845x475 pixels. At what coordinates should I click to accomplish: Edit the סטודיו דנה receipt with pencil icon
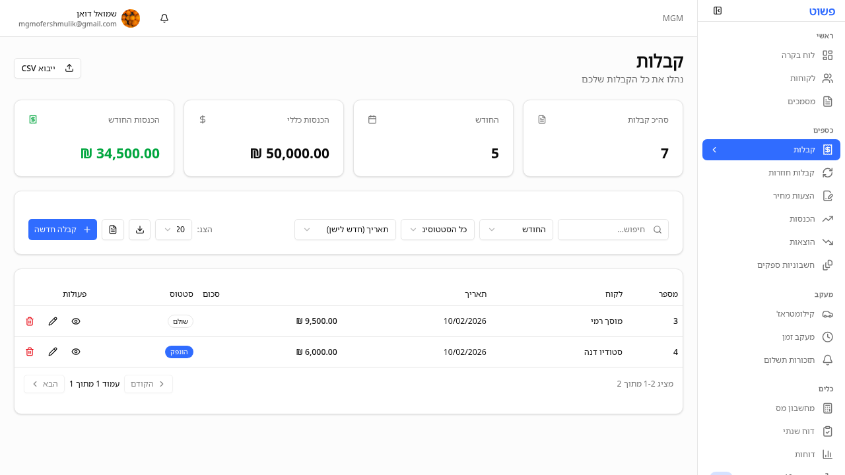point(53,352)
